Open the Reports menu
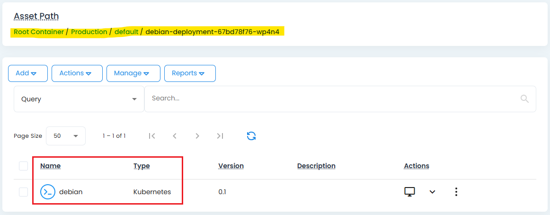This screenshot has height=215, width=550. [x=189, y=73]
